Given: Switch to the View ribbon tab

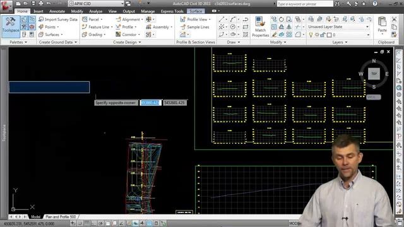Looking at the screenshot, I should [x=112, y=11].
